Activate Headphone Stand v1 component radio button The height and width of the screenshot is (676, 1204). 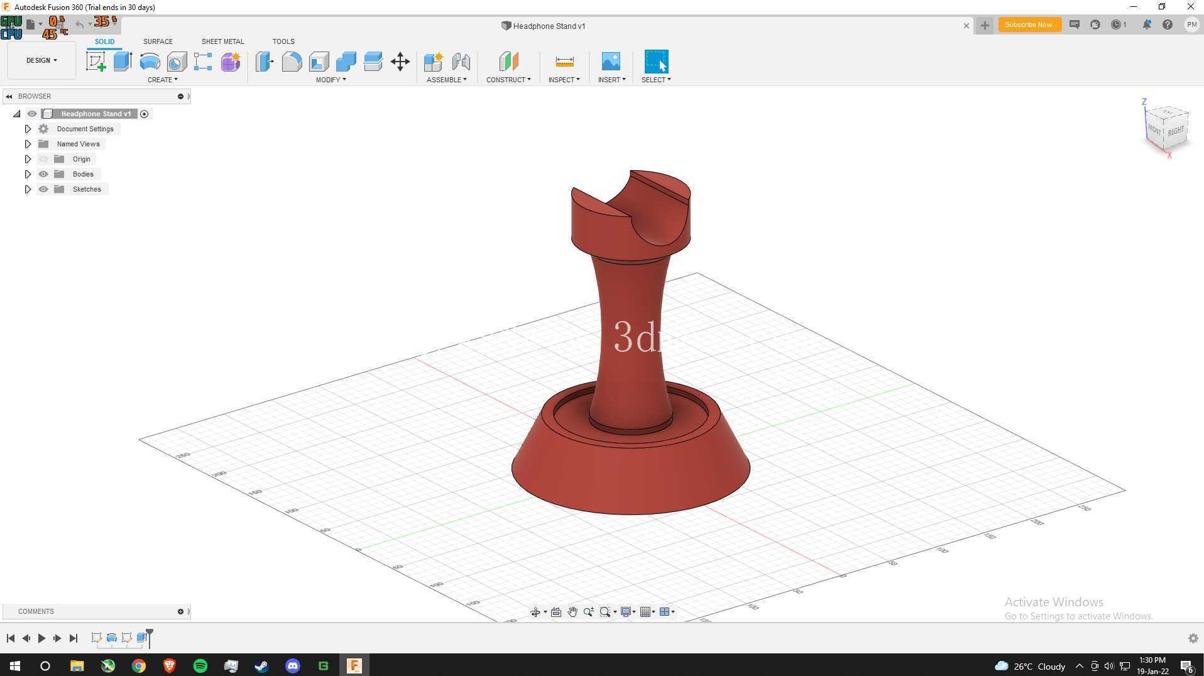pos(144,114)
